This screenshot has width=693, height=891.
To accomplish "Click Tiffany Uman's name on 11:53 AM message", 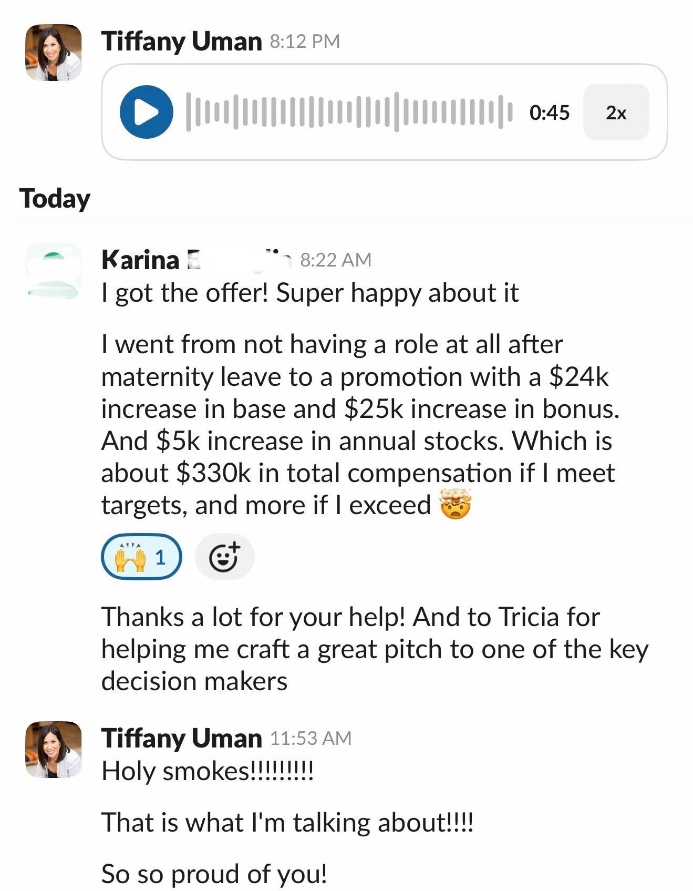I will tap(181, 738).
